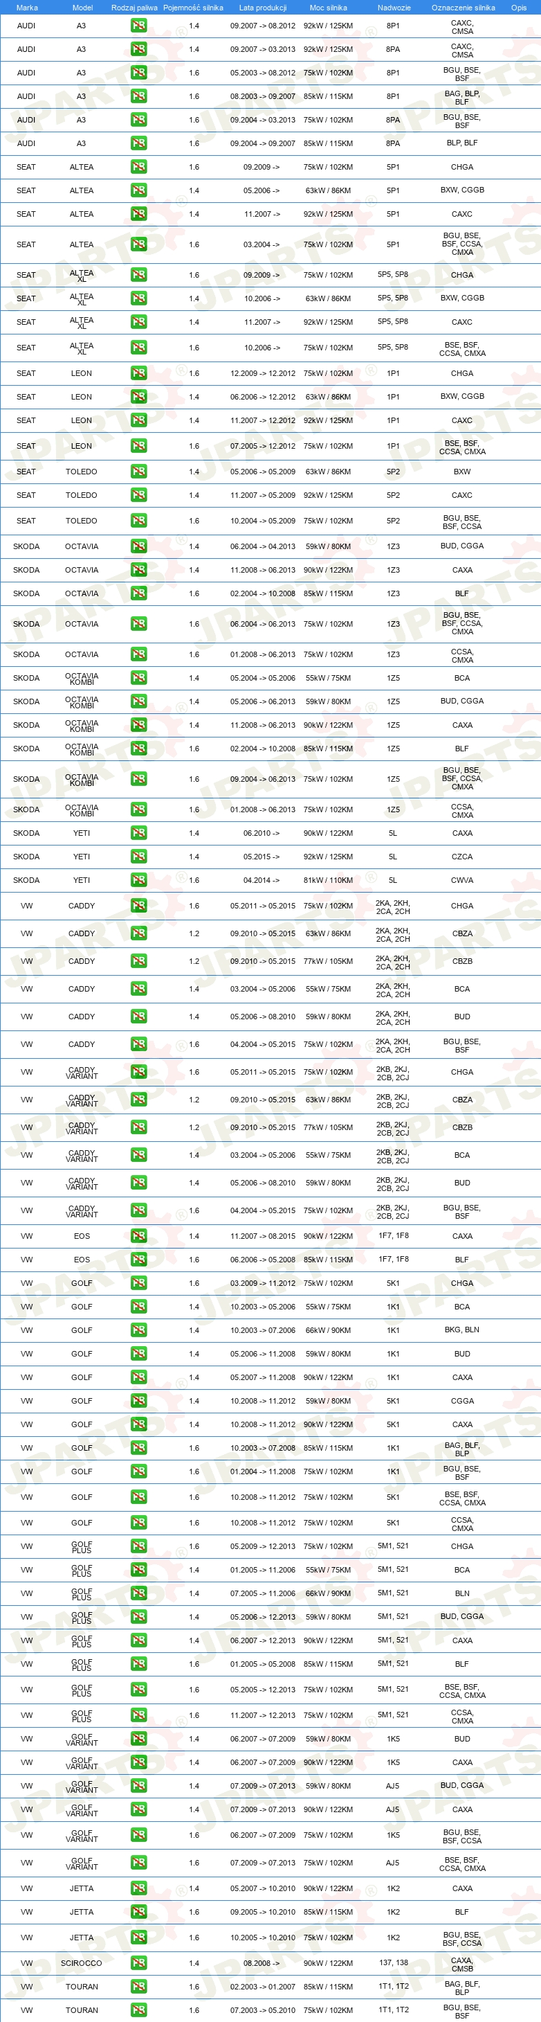Click fuel icon in VW GOLF PLUS BLN row

[139, 1593]
